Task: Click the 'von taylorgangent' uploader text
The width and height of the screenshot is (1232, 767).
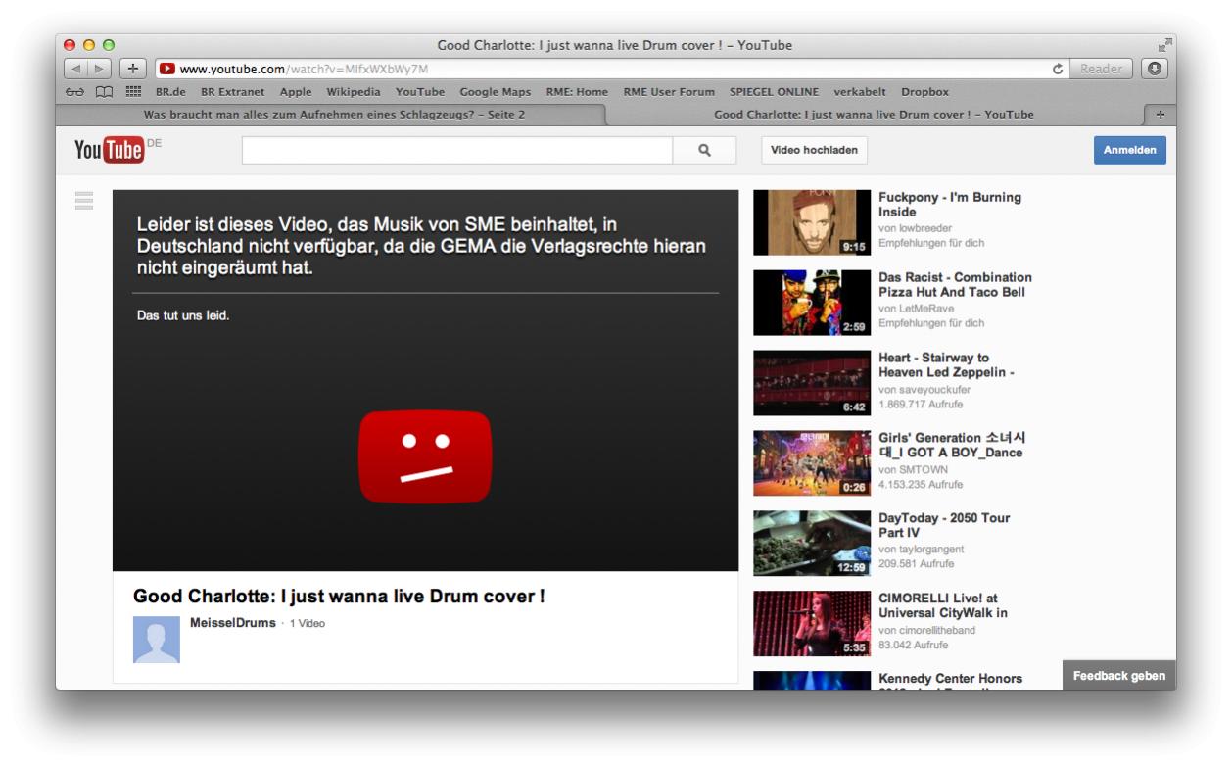Action: (924, 550)
